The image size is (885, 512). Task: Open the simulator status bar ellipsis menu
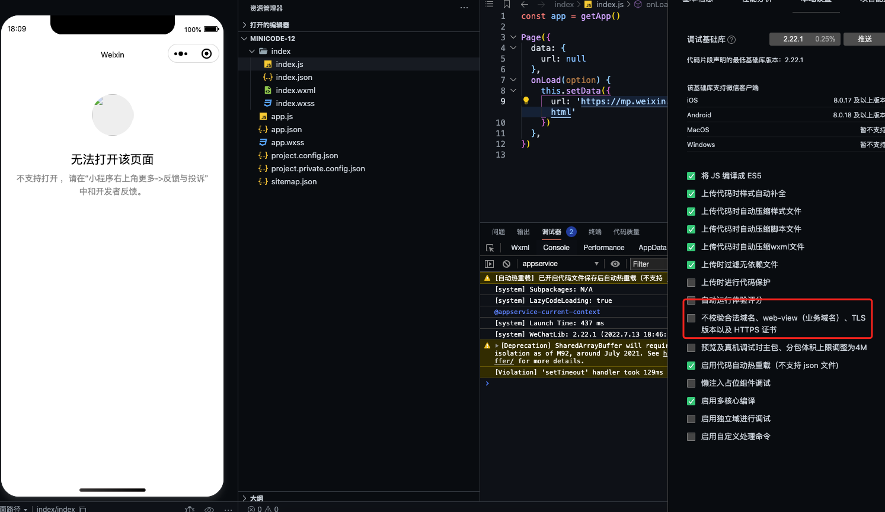[228, 509]
